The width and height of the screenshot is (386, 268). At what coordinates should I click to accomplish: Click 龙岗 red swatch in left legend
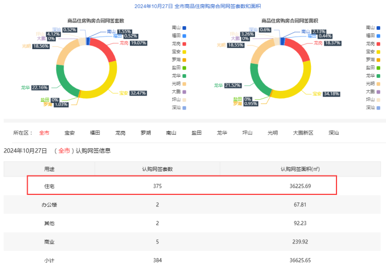coord(185,44)
